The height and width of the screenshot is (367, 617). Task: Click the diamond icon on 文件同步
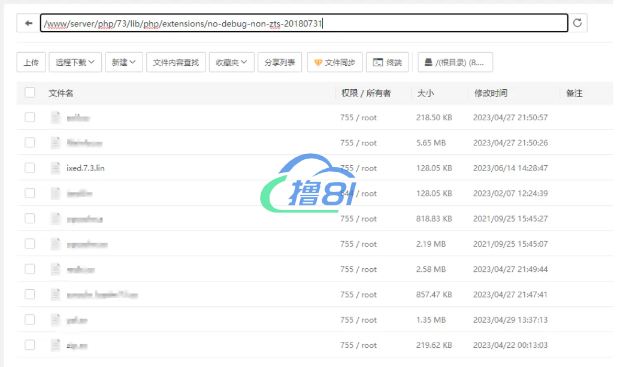point(317,62)
